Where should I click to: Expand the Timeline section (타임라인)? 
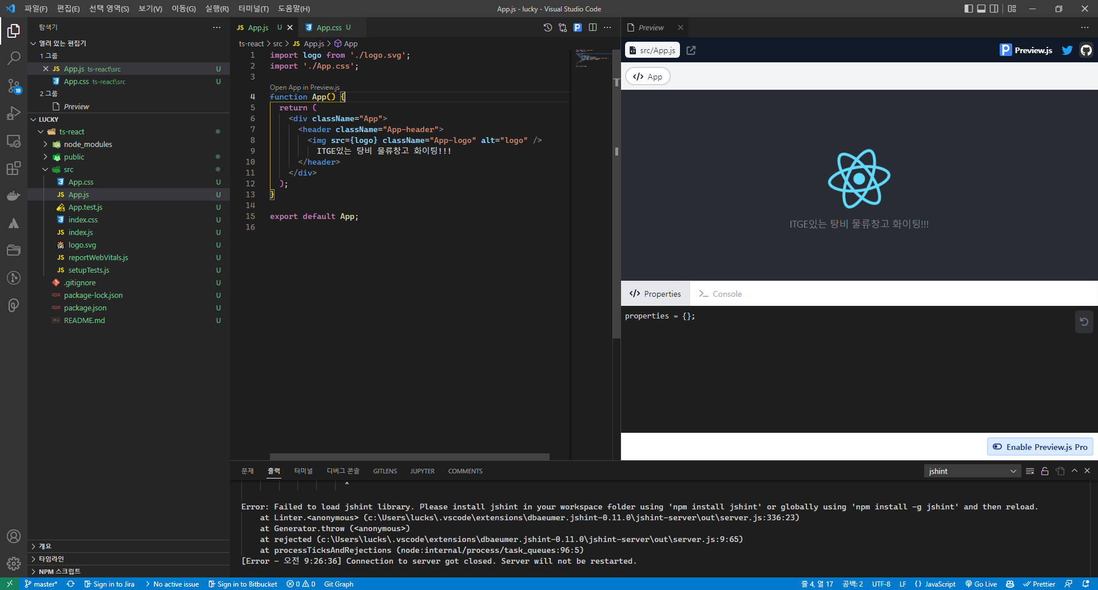point(129,559)
